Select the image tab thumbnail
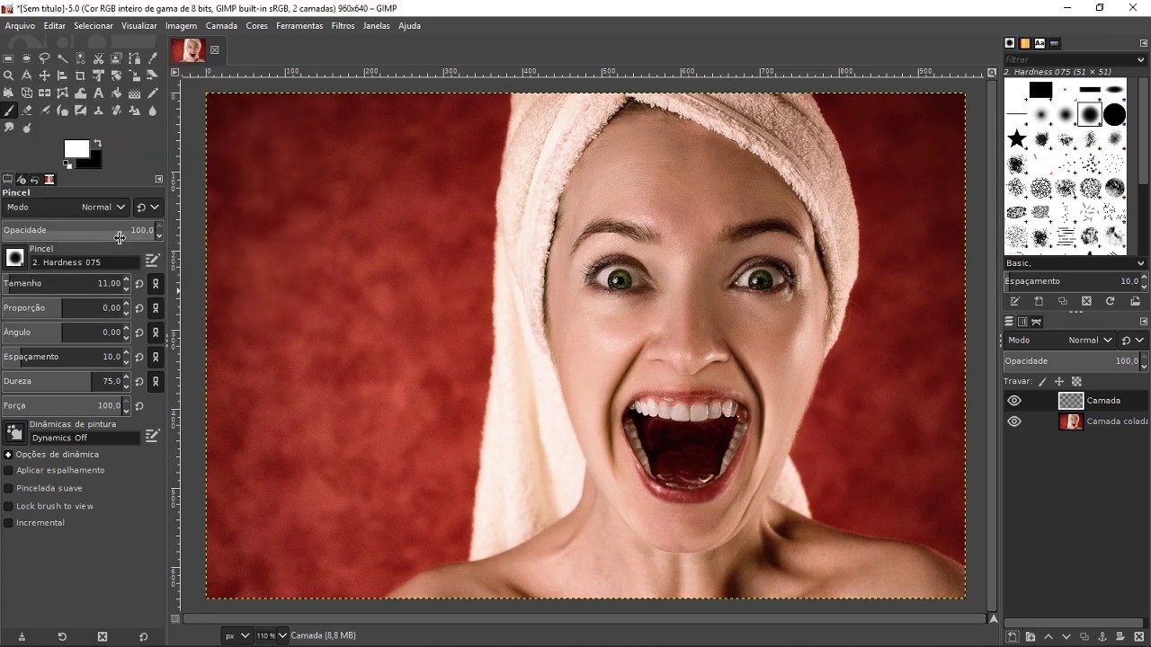Image resolution: width=1151 pixels, height=647 pixels. (189, 50)
